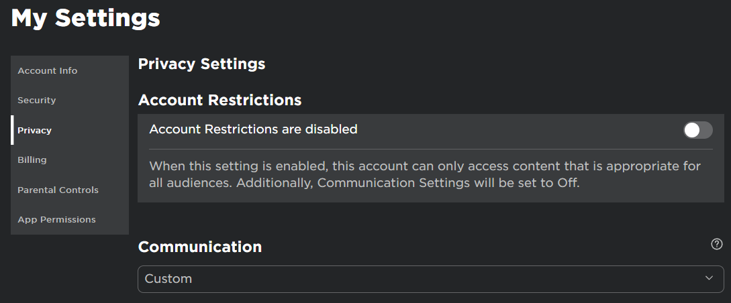Screen dimensions: 731x303
Task: Click the 'Account Restrictions are disabled' label
Action: point(253,129)
